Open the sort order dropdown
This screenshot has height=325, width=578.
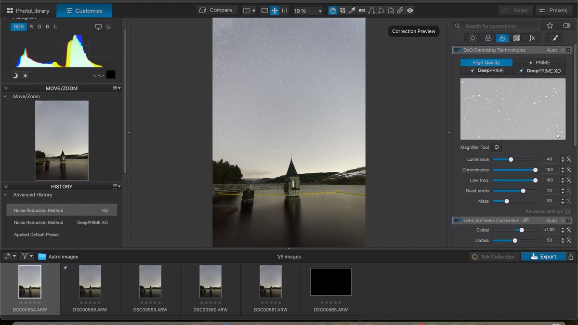pos(10,256)
